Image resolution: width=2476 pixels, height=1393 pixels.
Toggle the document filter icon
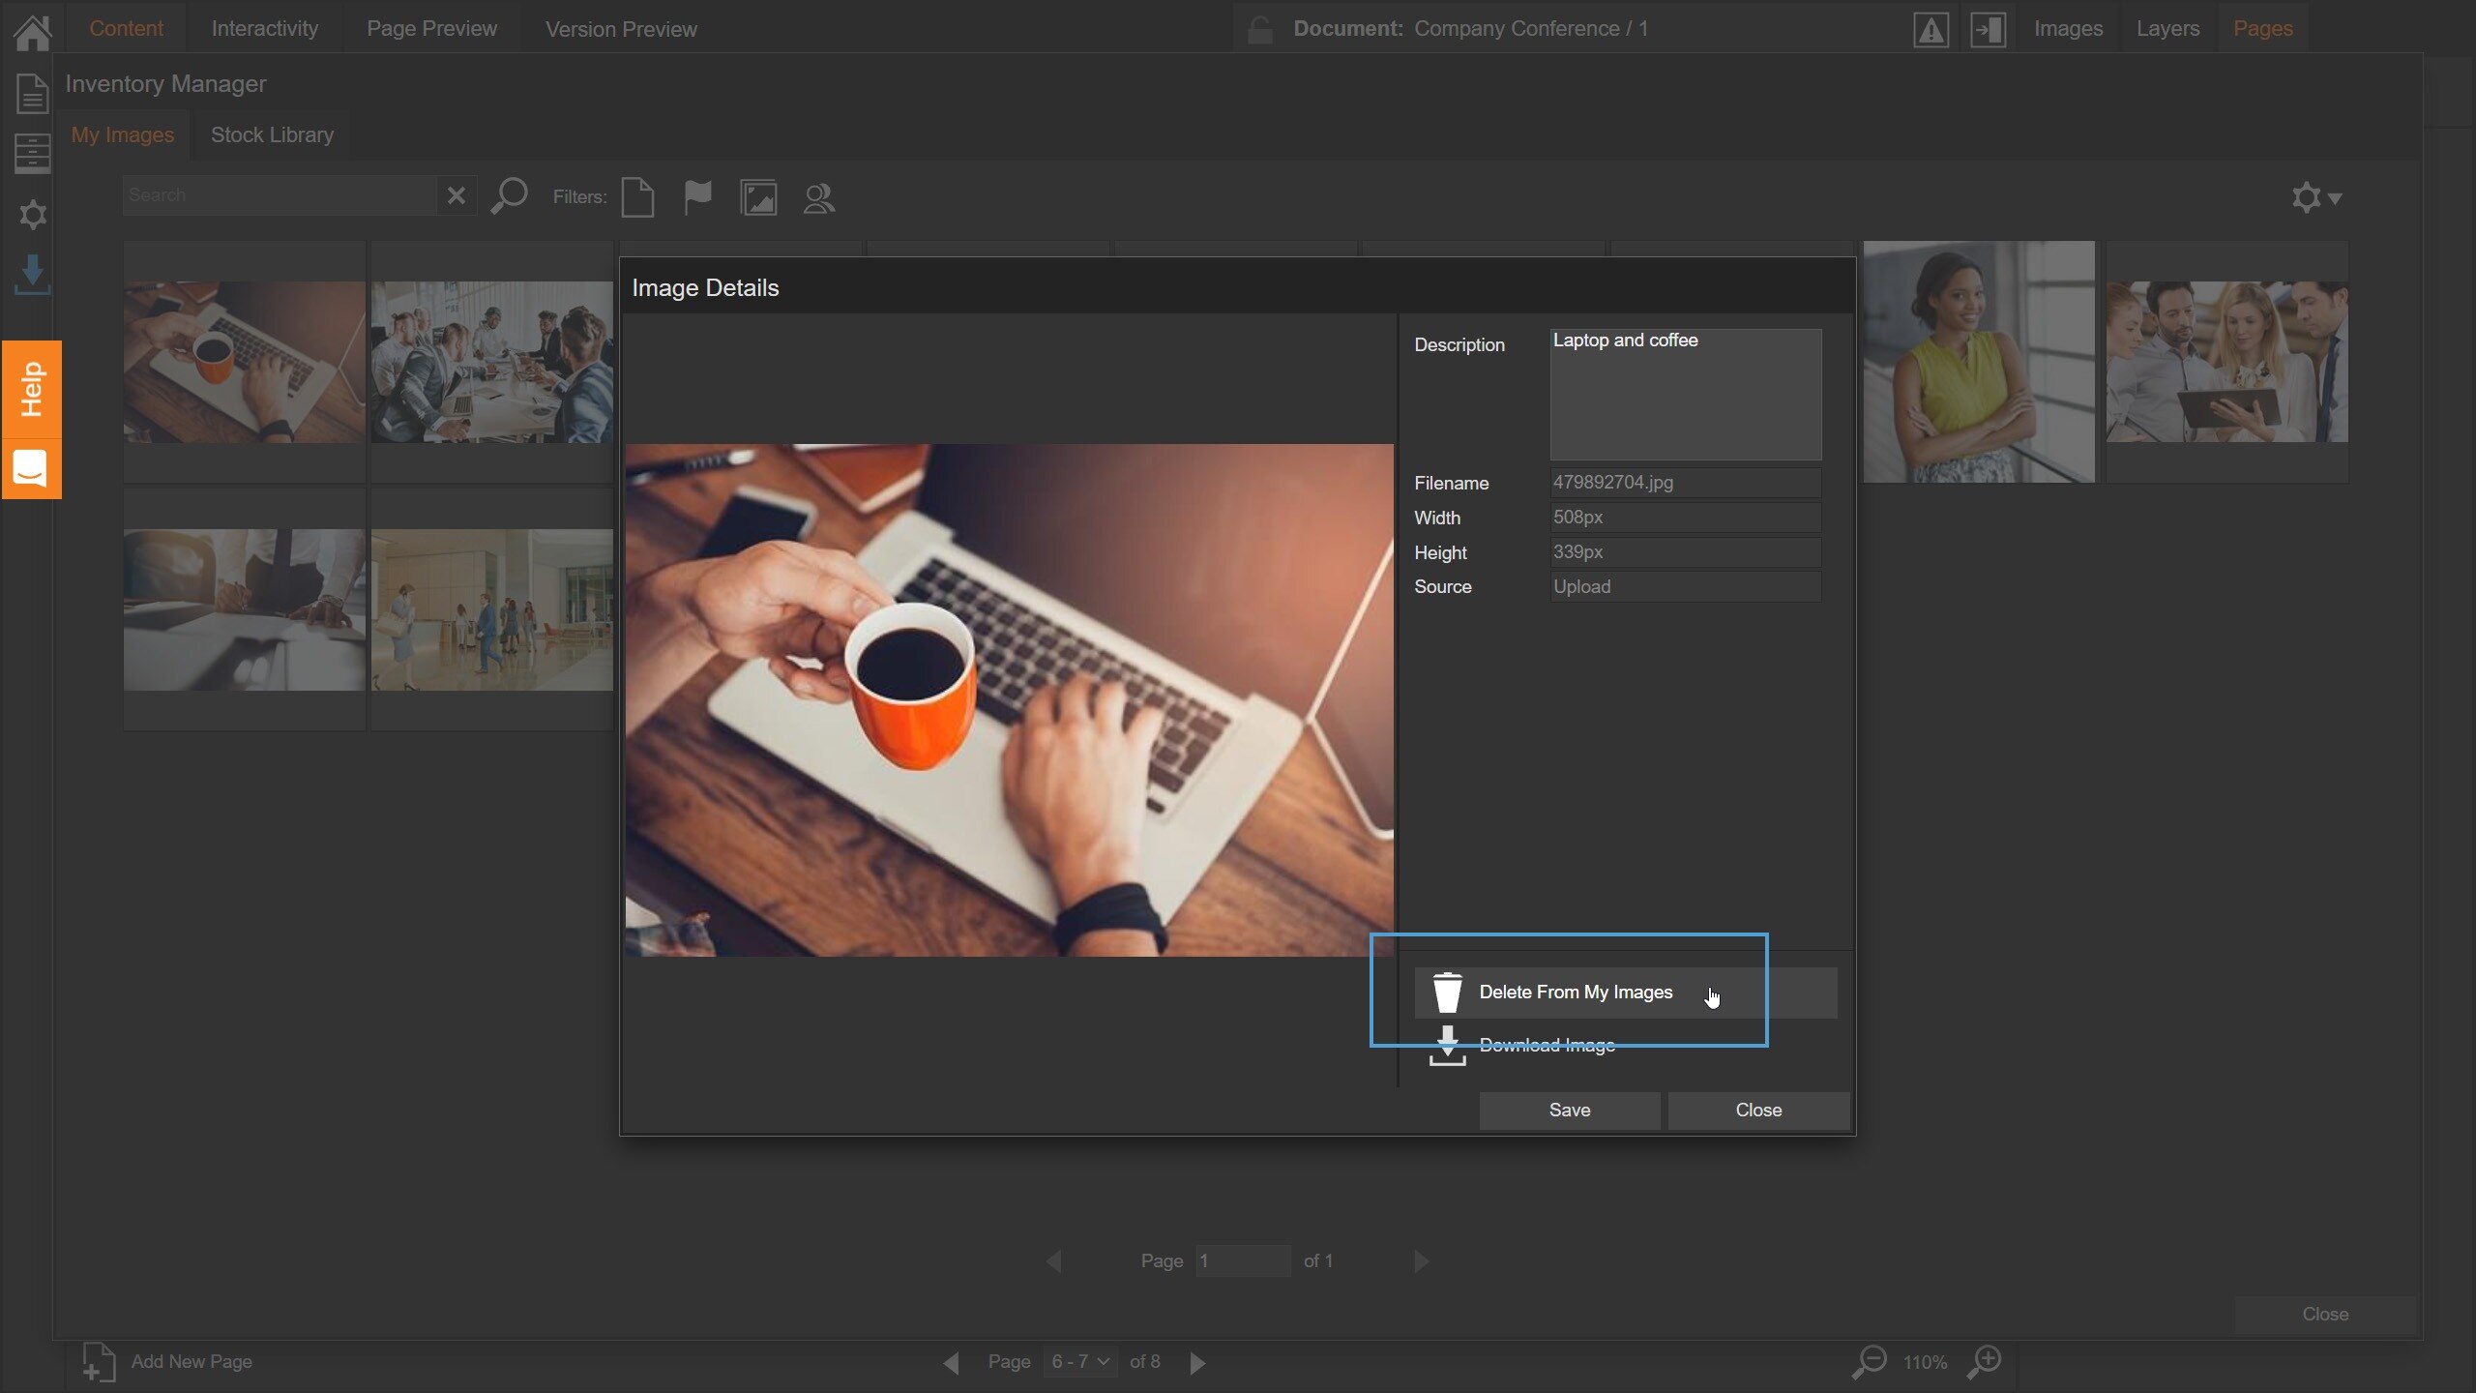click(637, 197)
